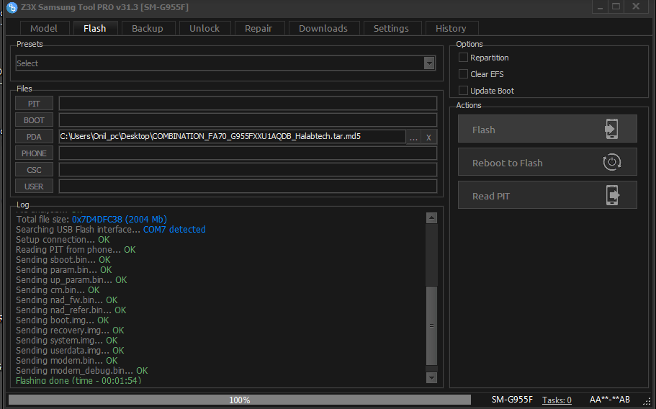Click the 'Sending boot.img... OK' log line
Image resolution: width=656 pixels, height=409 pixels.
(x=63, y=320)
